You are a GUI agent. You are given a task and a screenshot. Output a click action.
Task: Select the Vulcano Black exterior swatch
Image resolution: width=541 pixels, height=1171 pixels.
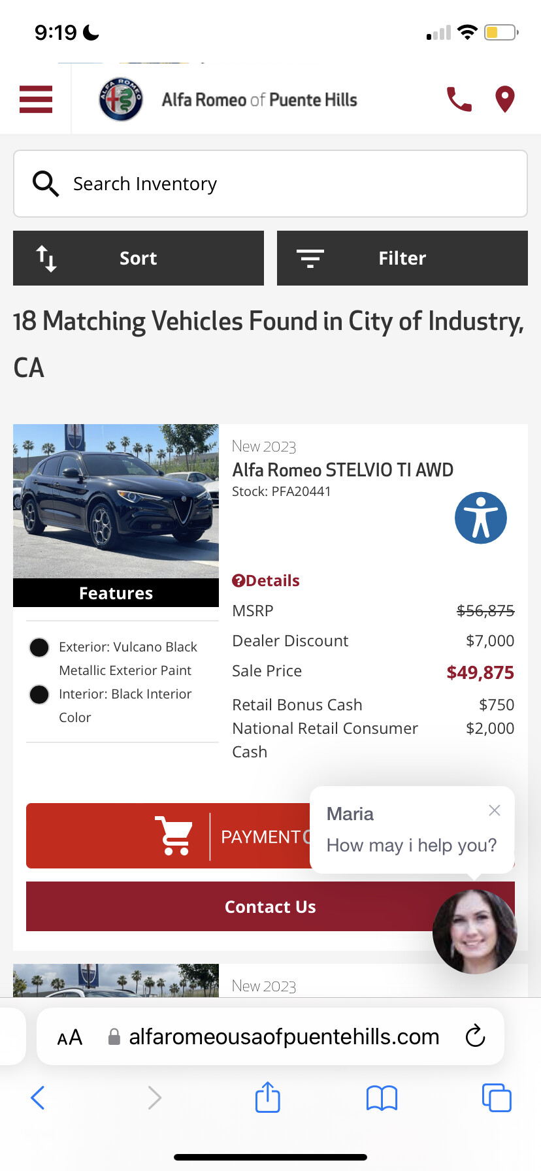tap(39, 647)
